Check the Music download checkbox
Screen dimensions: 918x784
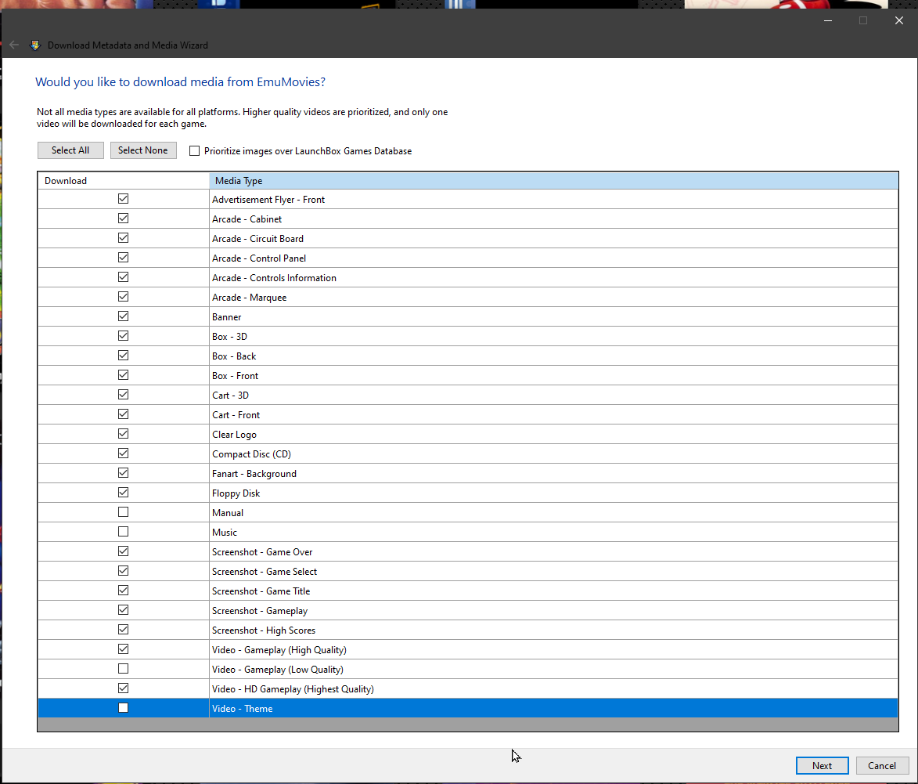[x=123, y=532]
